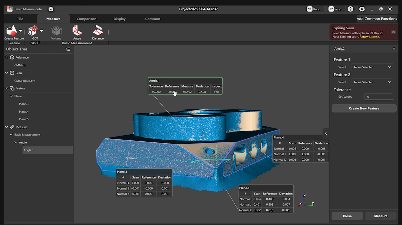This screenshot has height=225, width=402.
Task: Click the Object Tree list options icon
Action: [68, 49]
